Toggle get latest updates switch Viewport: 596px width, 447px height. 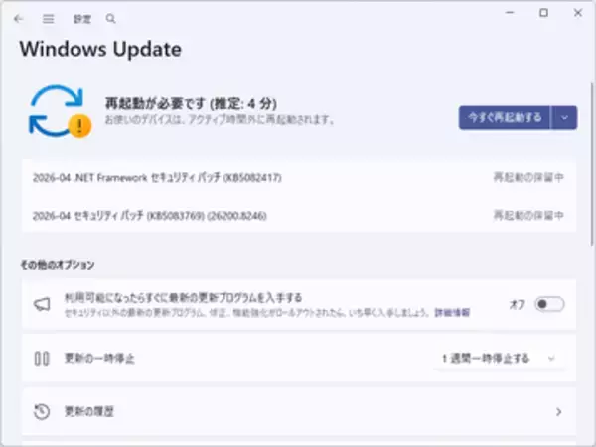pyautogui.click(x=549, y=304)
